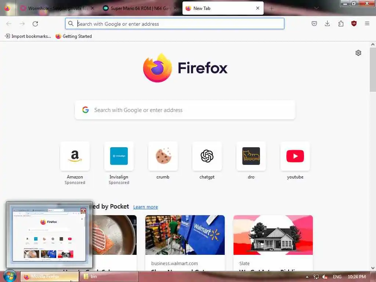This screenshot has width=376, height=282.
Task: Open the Downloads panel
Action: (327, 23)
